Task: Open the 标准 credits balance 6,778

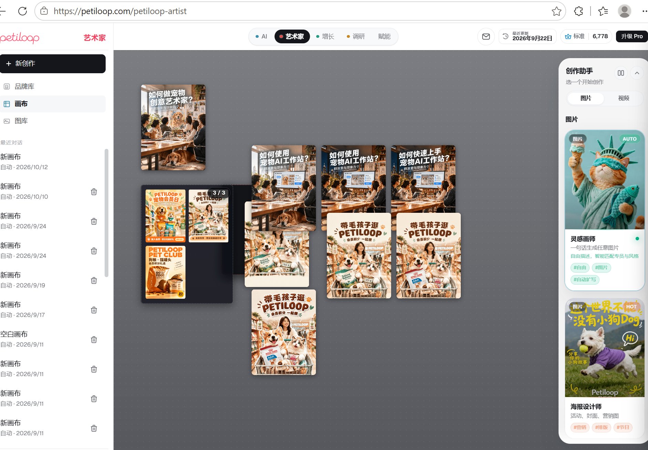Action: pos(586,36)
